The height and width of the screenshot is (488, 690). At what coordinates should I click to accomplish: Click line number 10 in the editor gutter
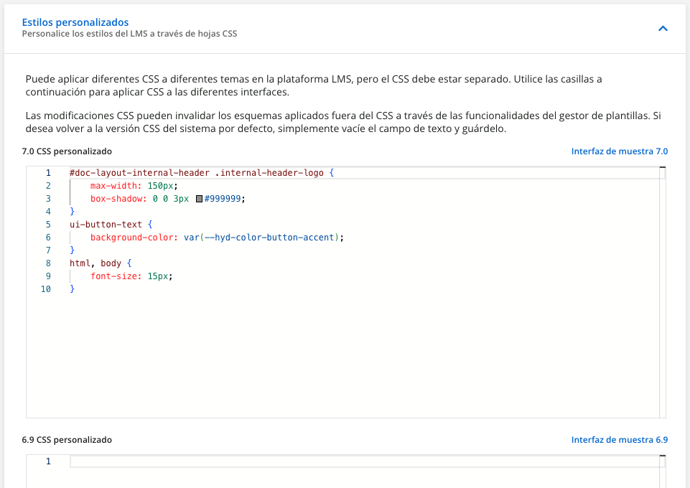coord(46,289)
